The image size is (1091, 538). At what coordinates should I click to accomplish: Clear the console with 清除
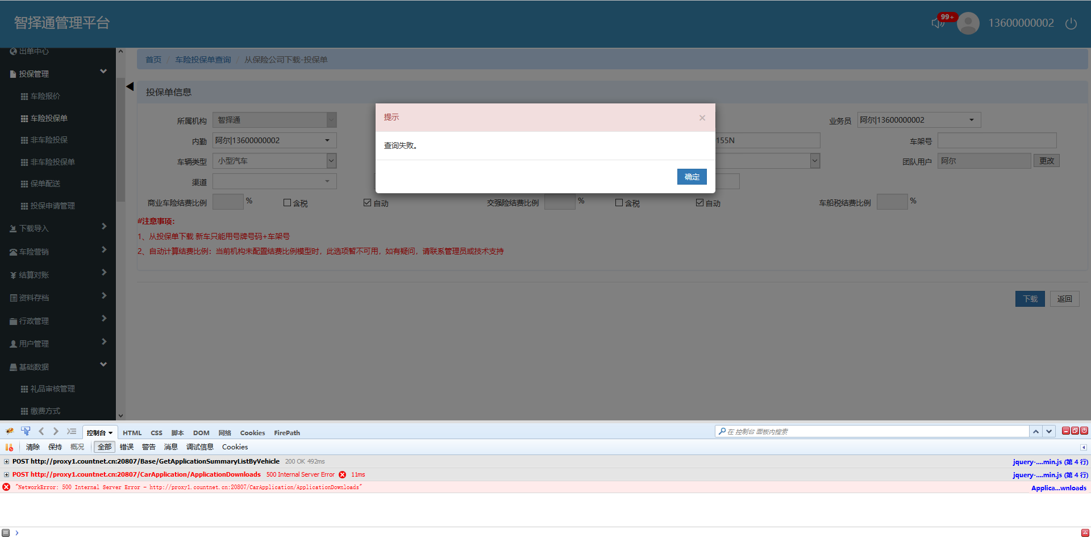pyautogui.click(x=33, y=447)
